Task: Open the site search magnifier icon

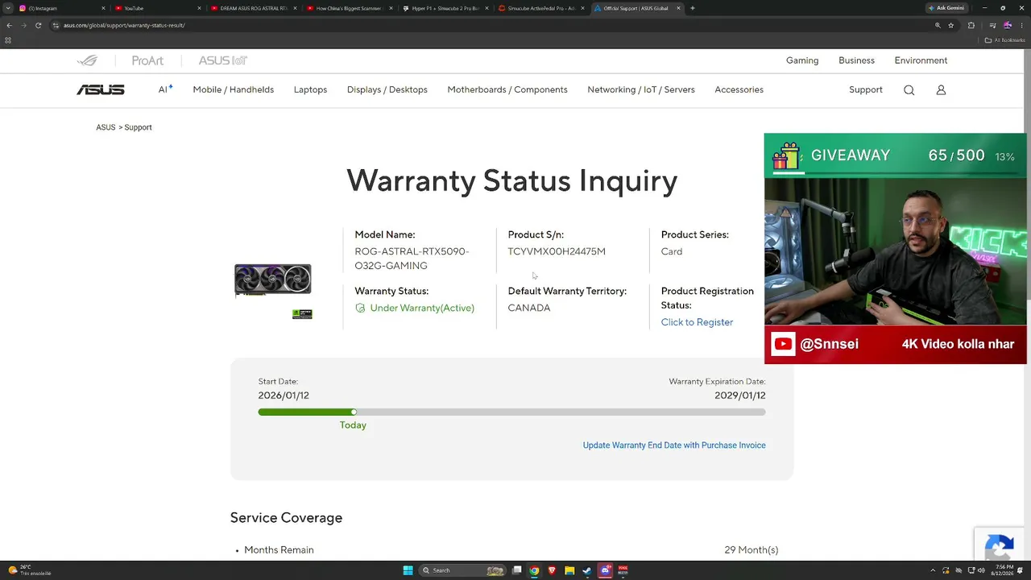Action: point(909,90)
